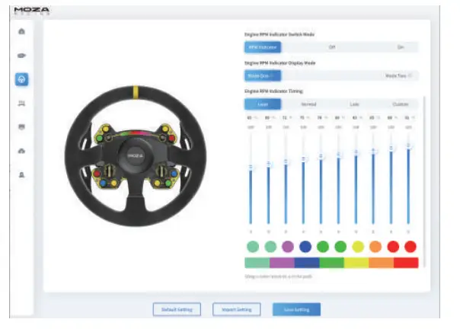Screen dimensions: 460x329
Task: Select the Normal timing tab
Action: pos(308,104)
